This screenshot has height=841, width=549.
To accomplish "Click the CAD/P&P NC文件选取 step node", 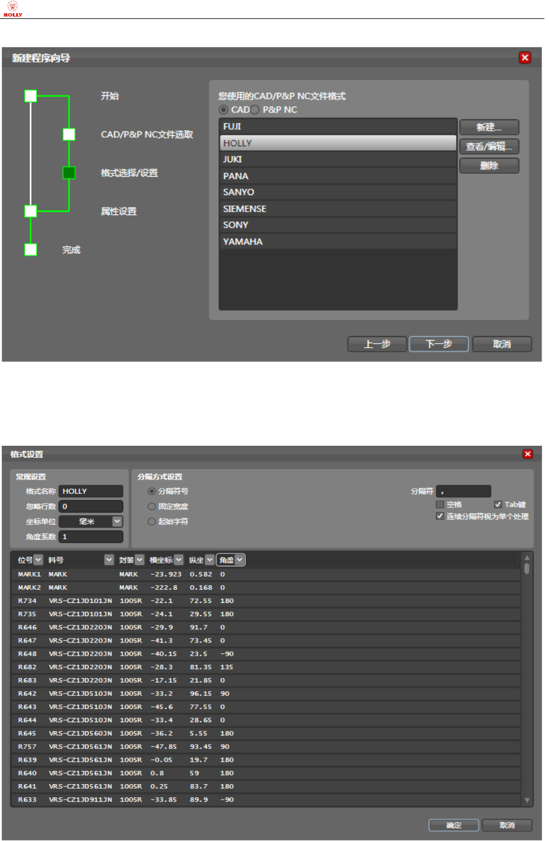I will click(x=69, y=134).
